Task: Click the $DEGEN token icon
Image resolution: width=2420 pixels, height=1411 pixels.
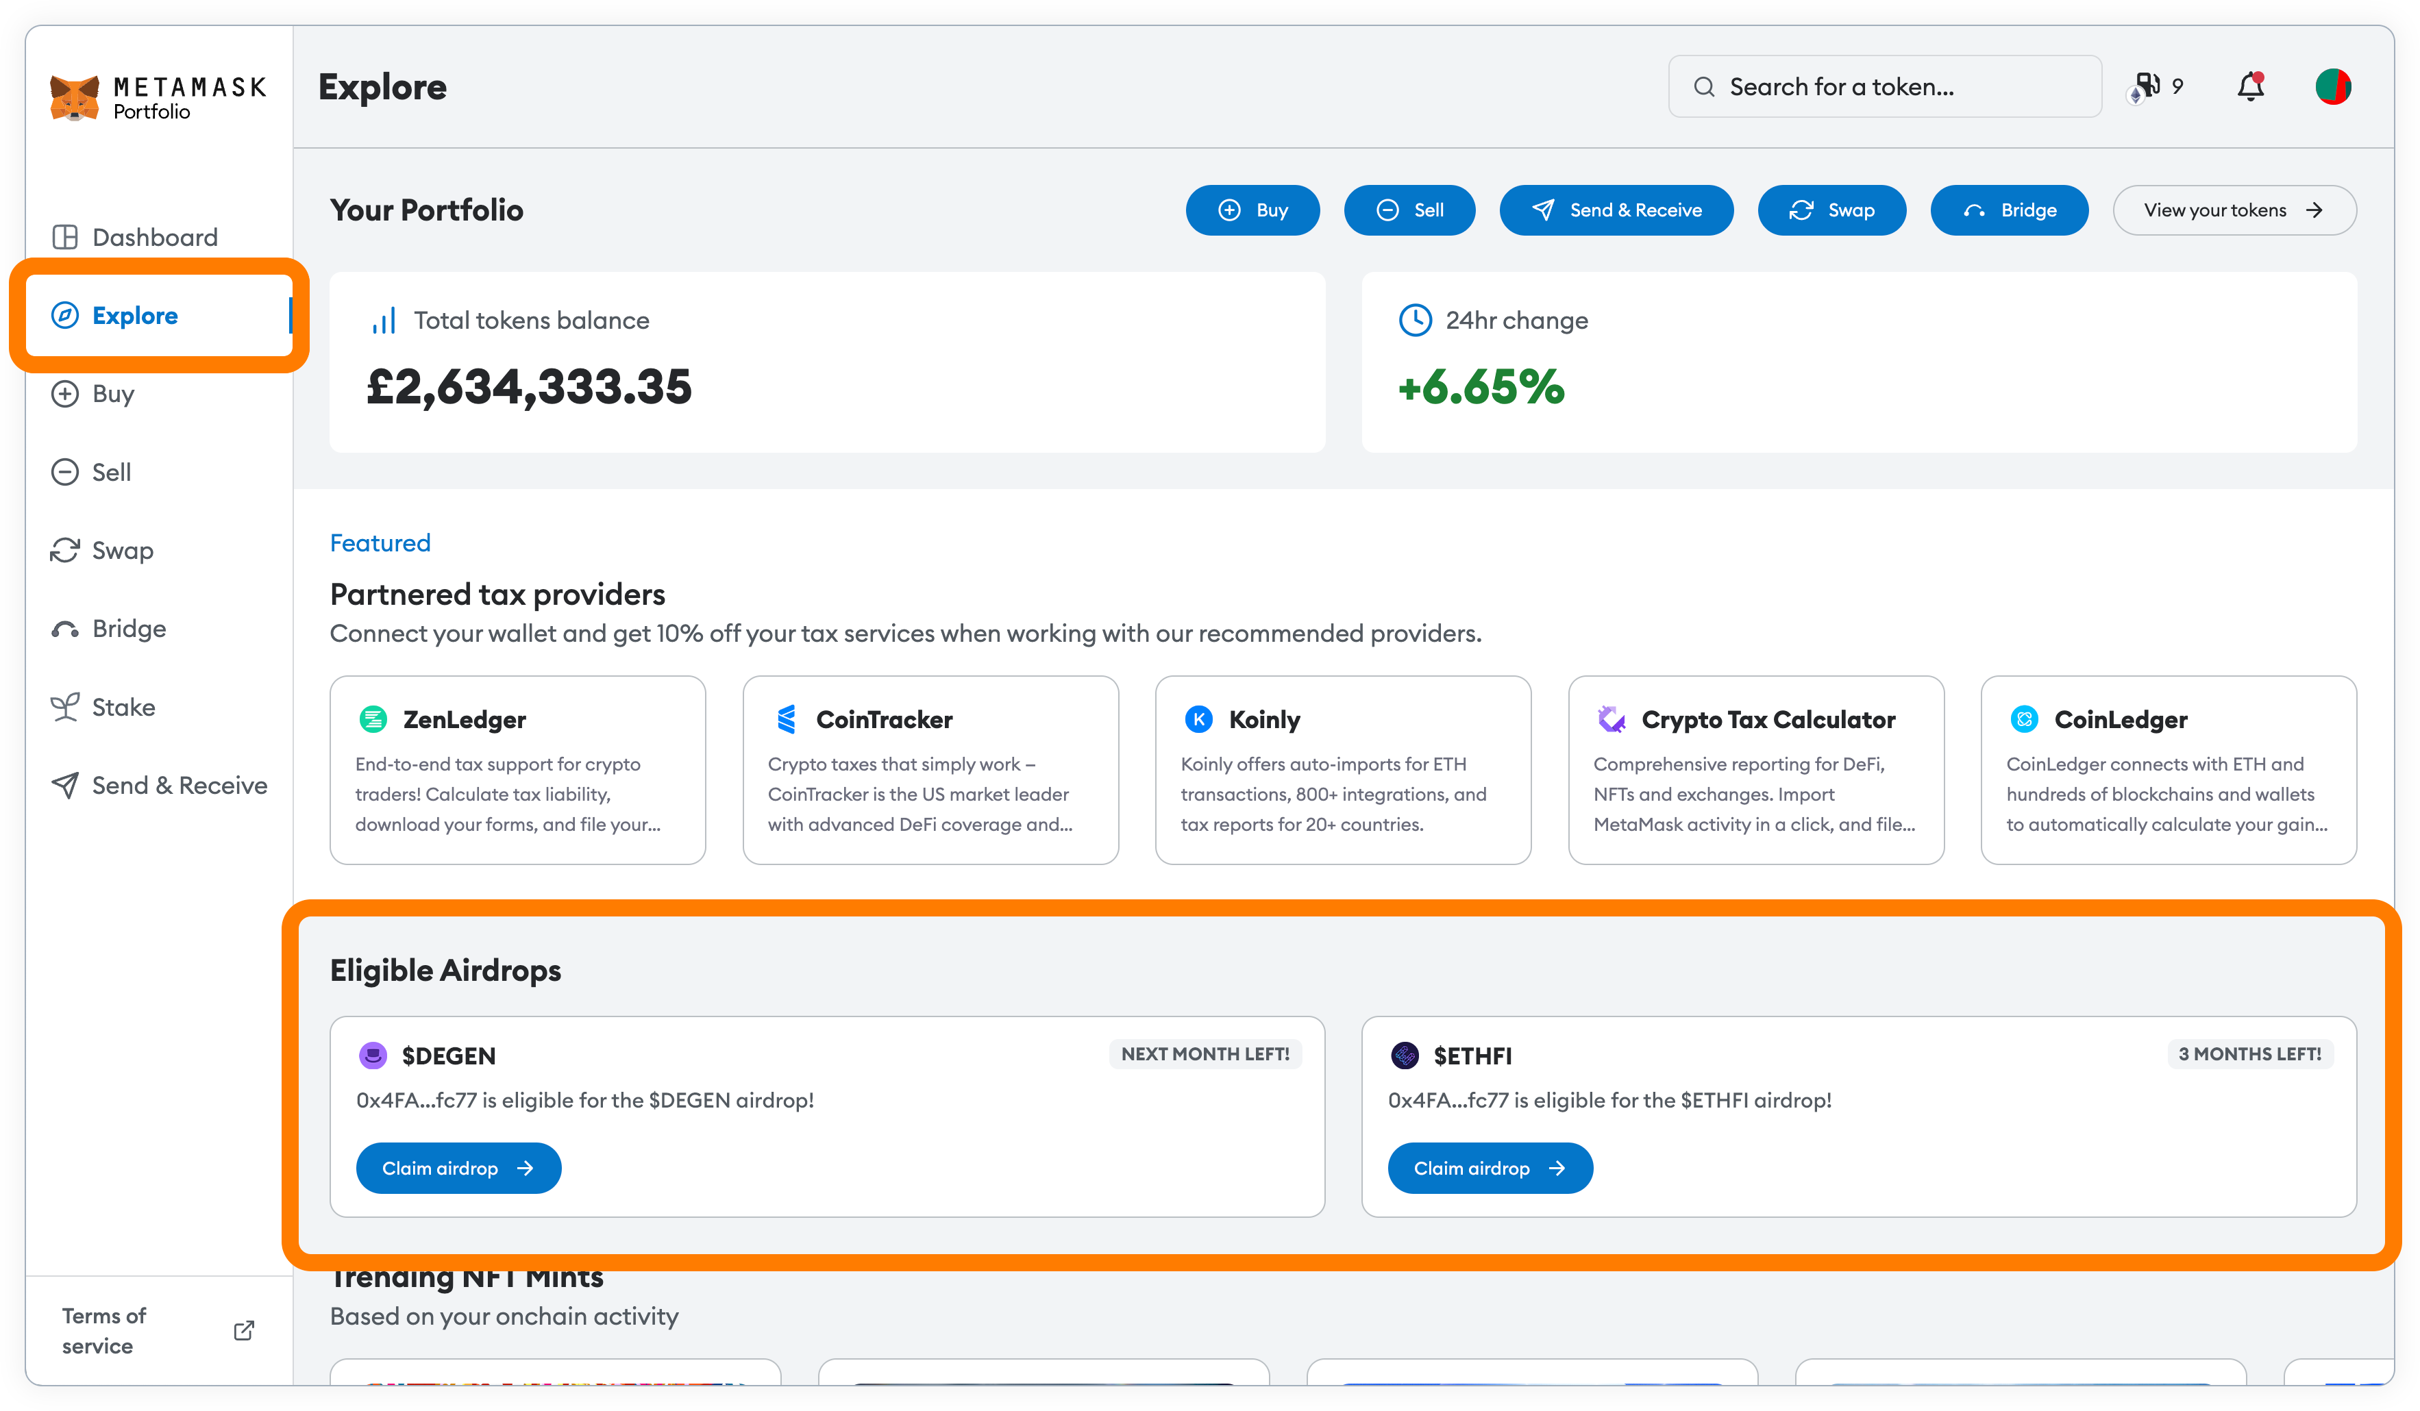Action: point(373,1055)
